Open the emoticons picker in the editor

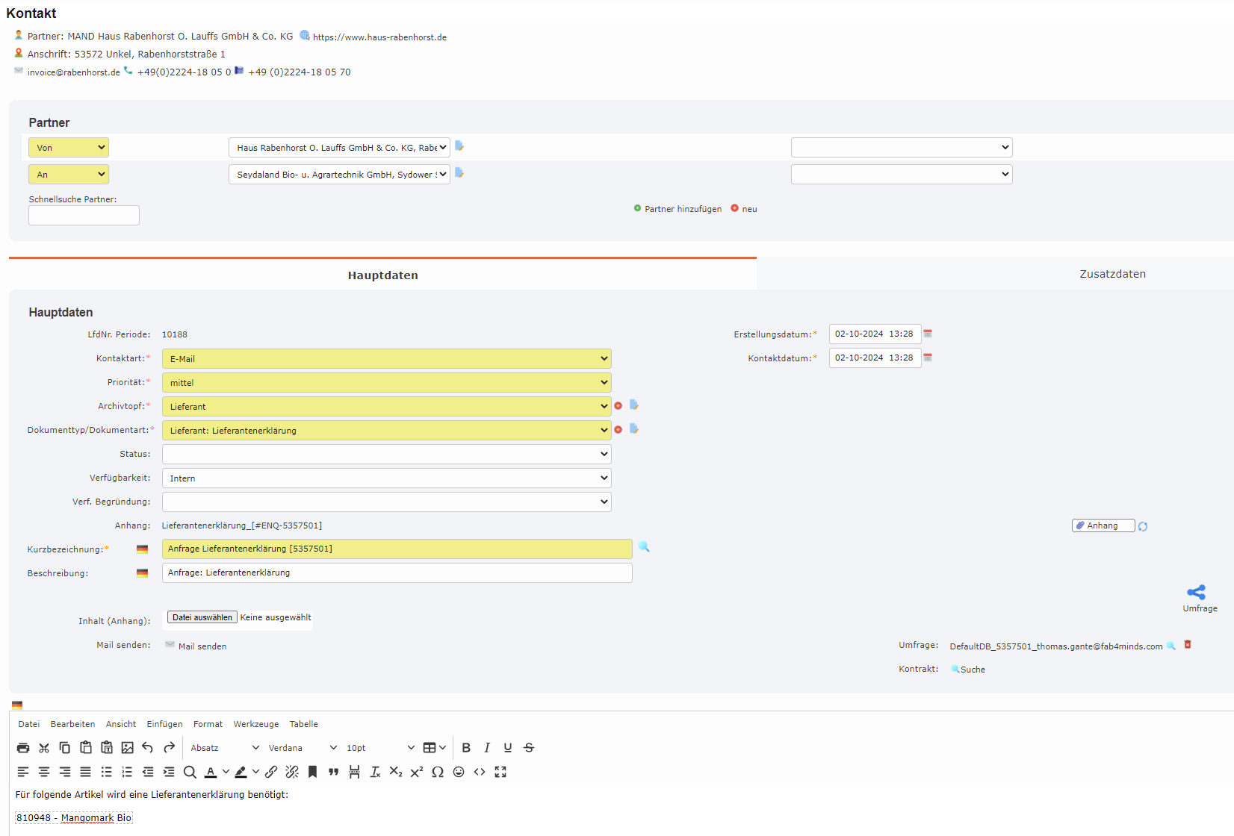[459, 772]
